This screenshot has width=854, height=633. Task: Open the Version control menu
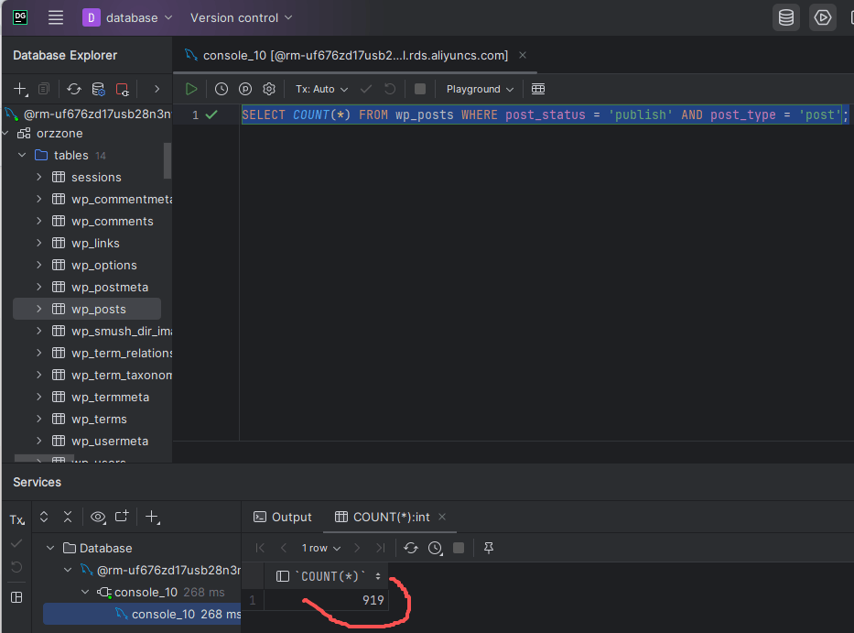click(242, 18)
